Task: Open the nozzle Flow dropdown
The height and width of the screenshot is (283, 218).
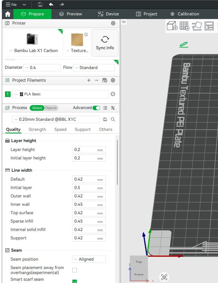Action: pyautogui.click(x=94, y=67)
